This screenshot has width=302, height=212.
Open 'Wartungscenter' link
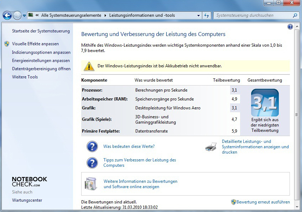[x=27, y=200]
